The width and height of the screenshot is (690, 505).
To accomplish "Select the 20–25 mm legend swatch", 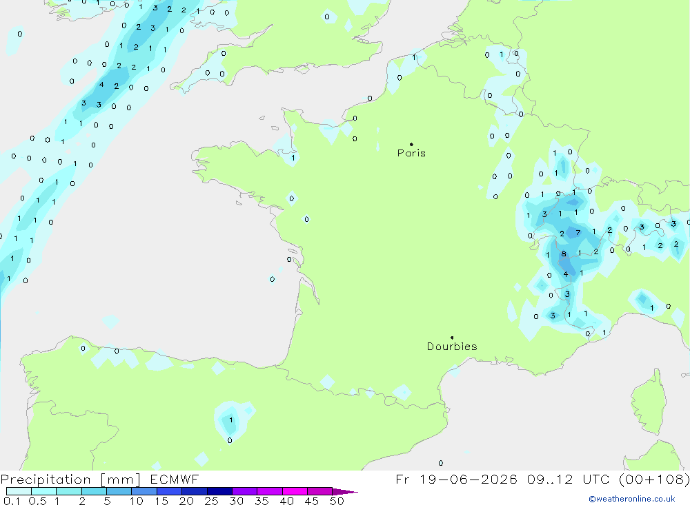I will tap(195, 491).
